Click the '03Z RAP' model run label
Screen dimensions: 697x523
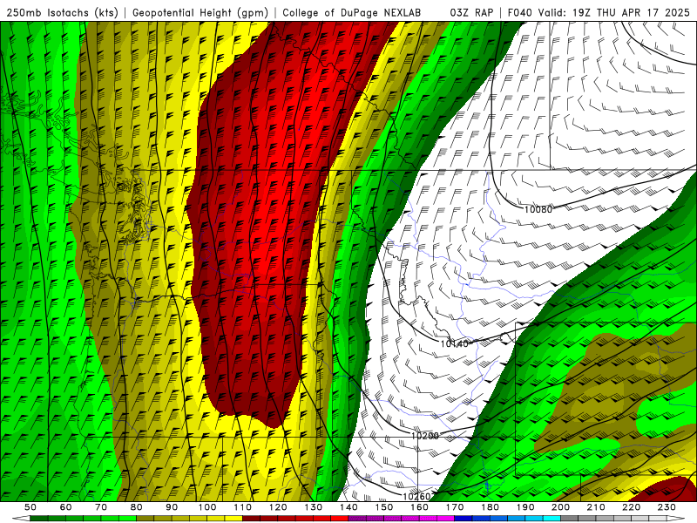471,13
